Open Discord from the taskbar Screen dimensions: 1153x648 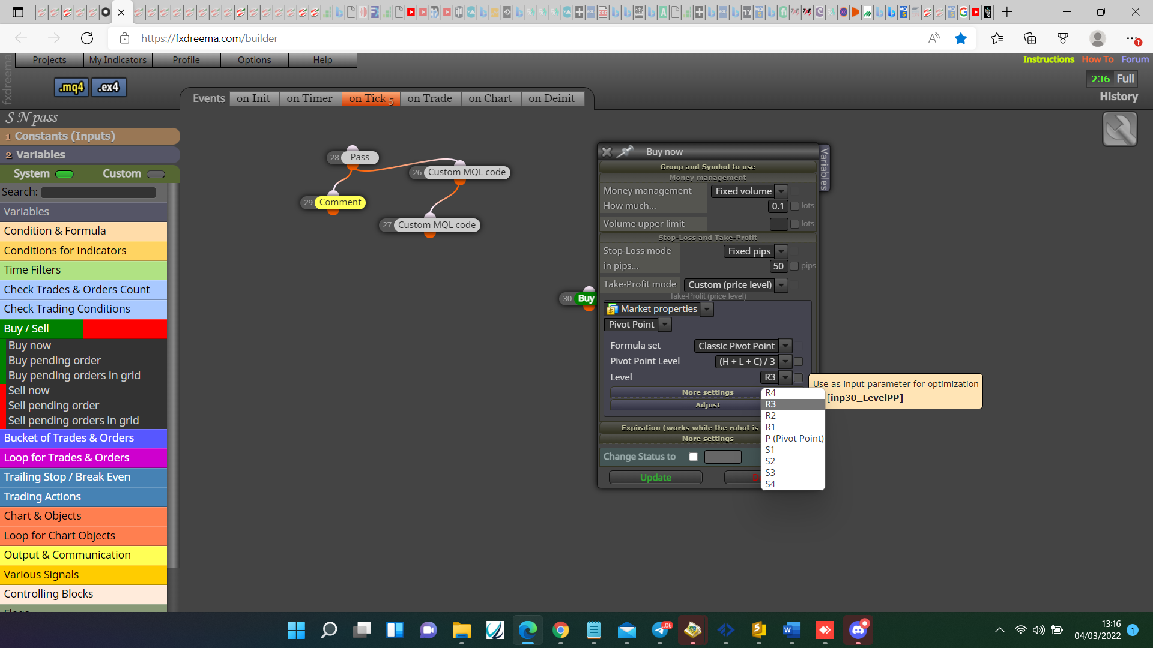tap(858, 630)
